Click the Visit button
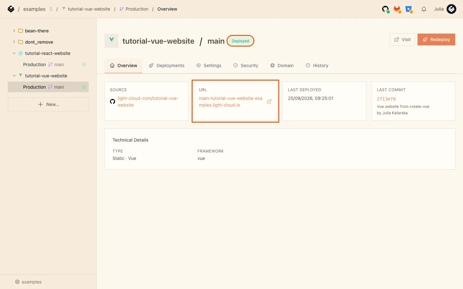463x289 pixels. (x=402, y=39)
